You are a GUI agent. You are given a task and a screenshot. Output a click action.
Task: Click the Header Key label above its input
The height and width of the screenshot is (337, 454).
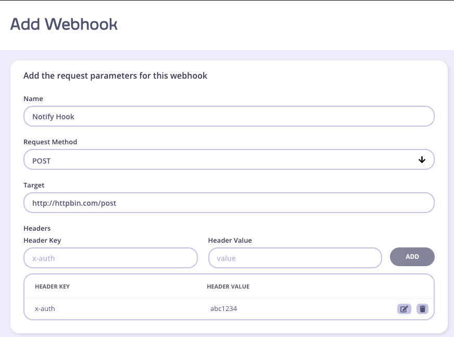42,240
